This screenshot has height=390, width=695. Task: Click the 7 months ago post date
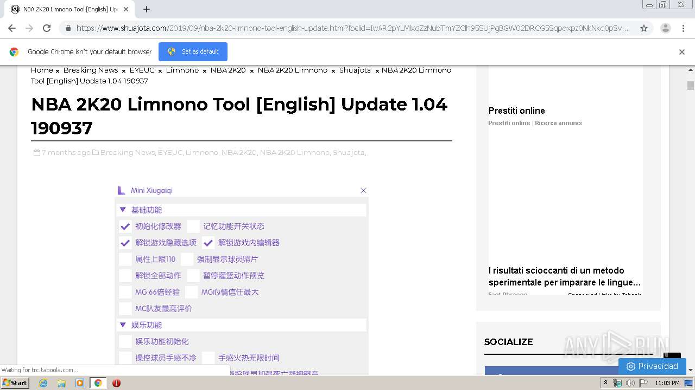coord(66,153)
